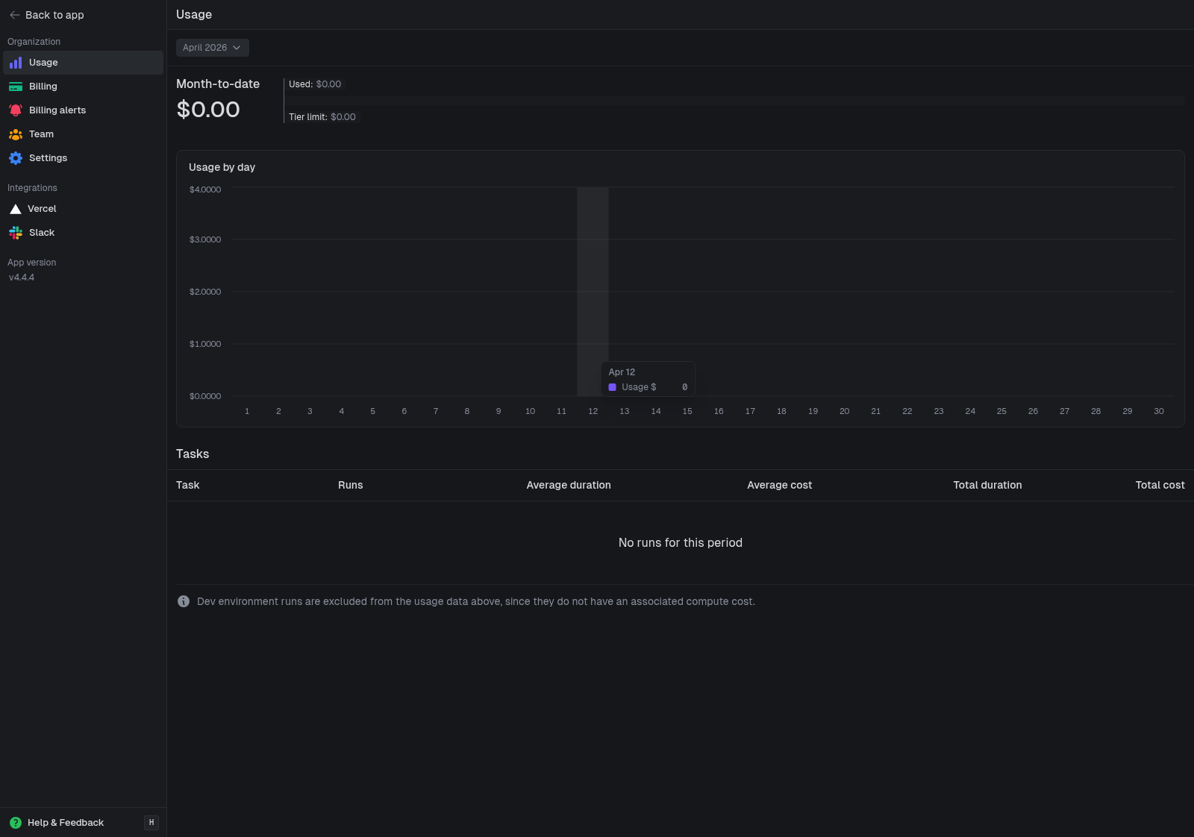The image size is (1194, 837).
Task: Click the Back to app arrow icon
Action: (x=15, y=15)
